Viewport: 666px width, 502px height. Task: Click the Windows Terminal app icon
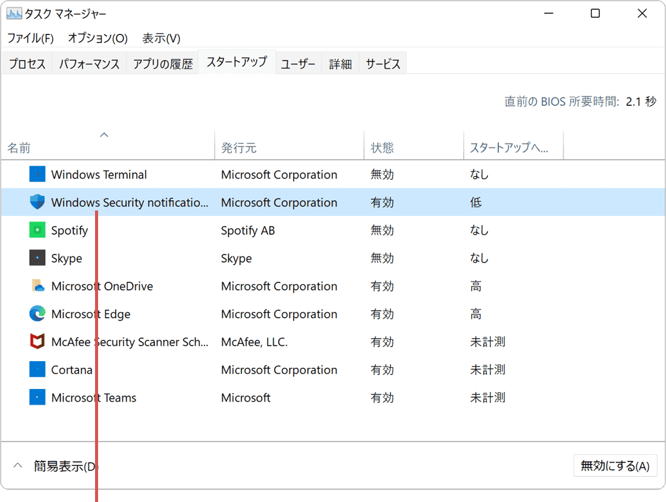coord(38,174)
